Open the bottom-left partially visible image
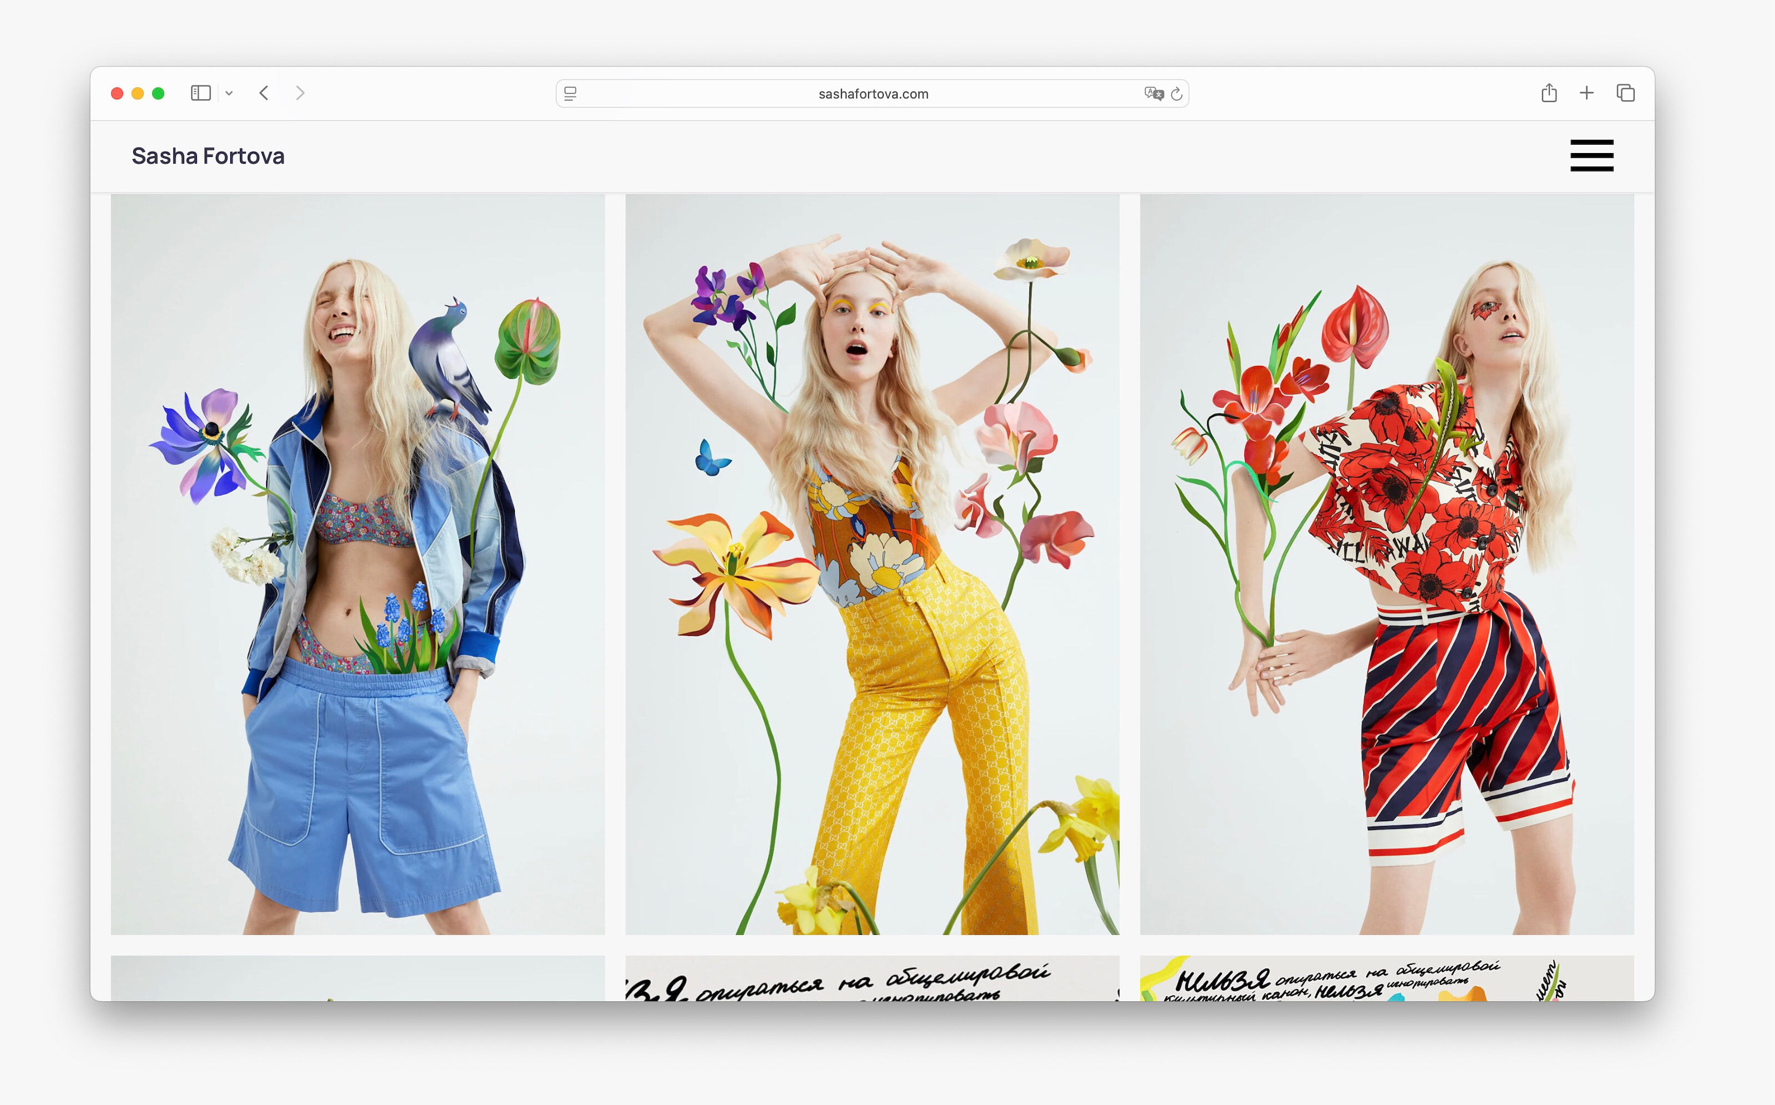The width and height of the screenshot is (1775, 1105). [x=357, y=978]
